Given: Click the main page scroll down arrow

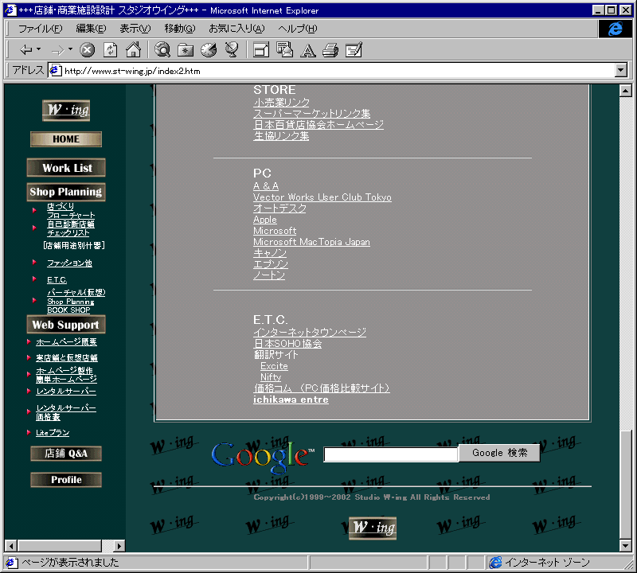Looking at the screenshot, I should pyautogui.click(x=626, y=546).
